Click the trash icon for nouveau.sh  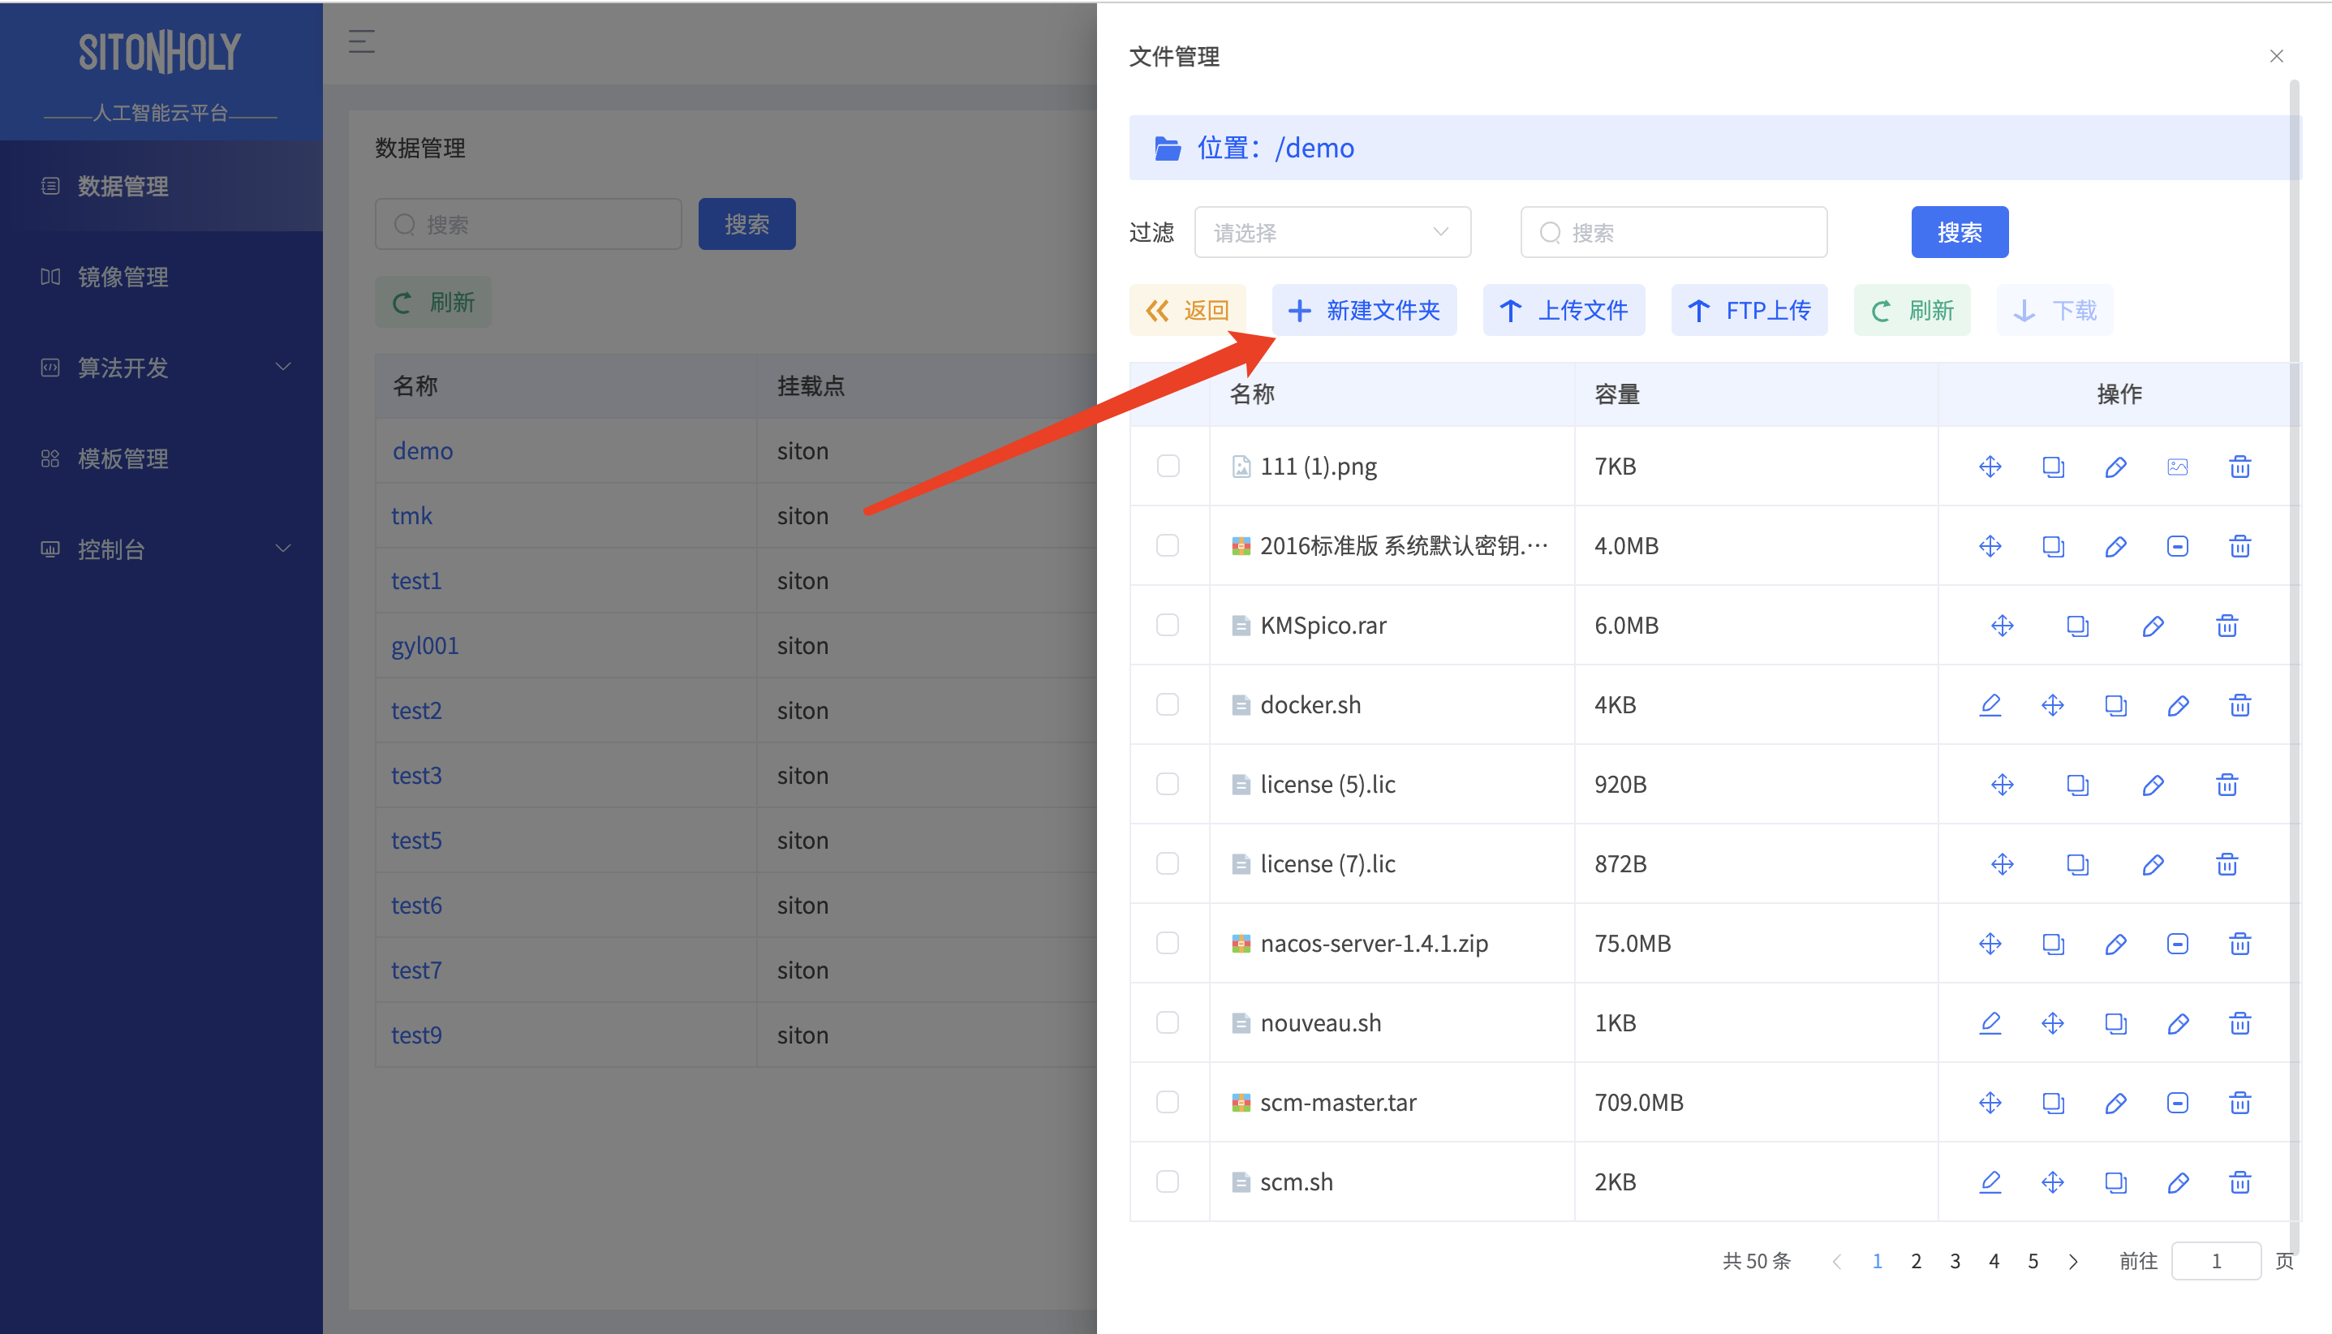point(2239,1022)
